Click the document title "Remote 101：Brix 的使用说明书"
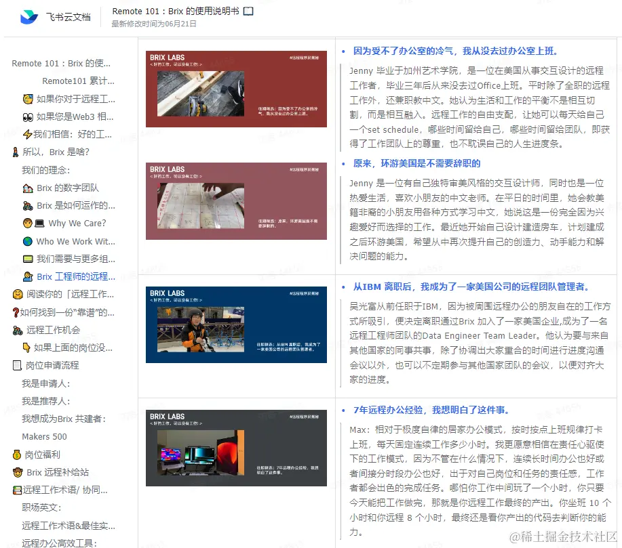This screenshot has width=622, height=548. [175, 11]
